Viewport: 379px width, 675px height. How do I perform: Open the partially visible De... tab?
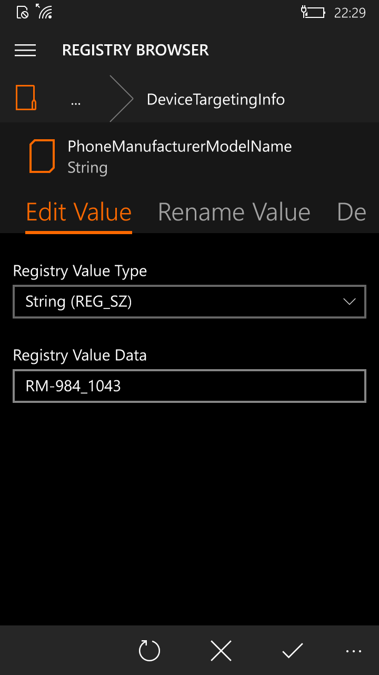pos(351,213)
